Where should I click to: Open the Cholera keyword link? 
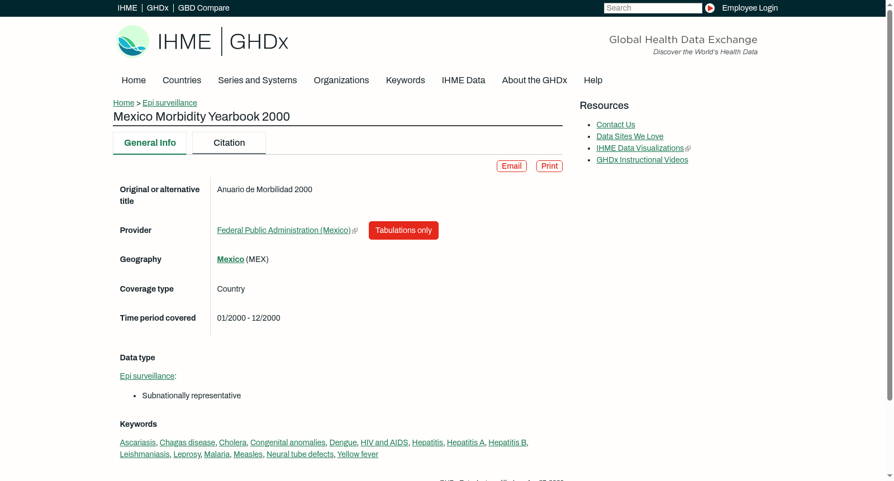232,442
